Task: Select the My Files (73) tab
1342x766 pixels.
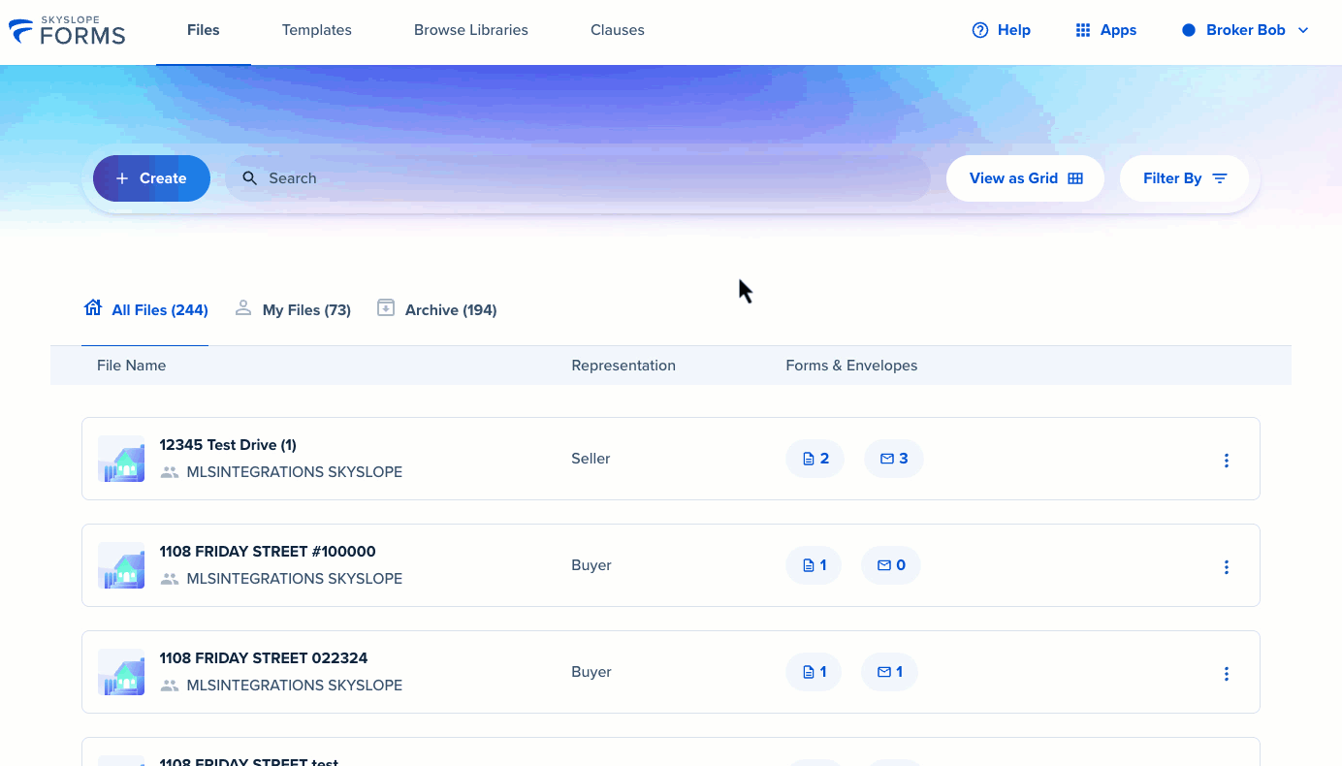Action: 293,310
